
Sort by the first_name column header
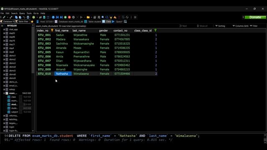point(62,30)
